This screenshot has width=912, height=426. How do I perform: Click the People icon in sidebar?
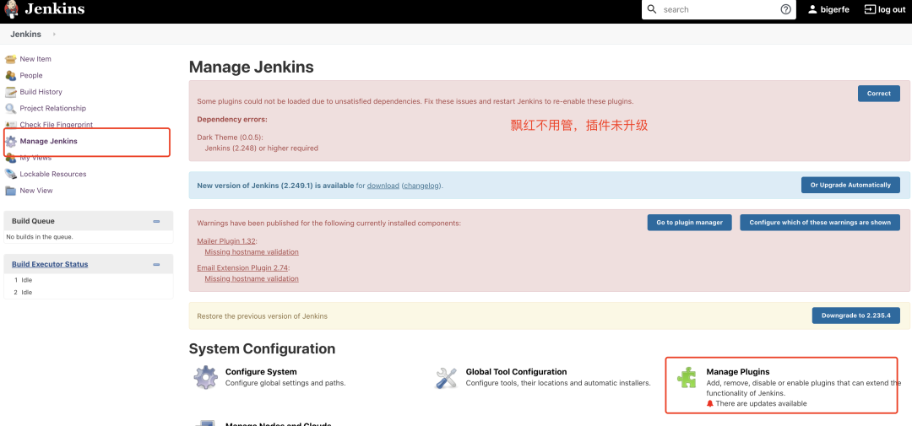click(x=10, y=76)
